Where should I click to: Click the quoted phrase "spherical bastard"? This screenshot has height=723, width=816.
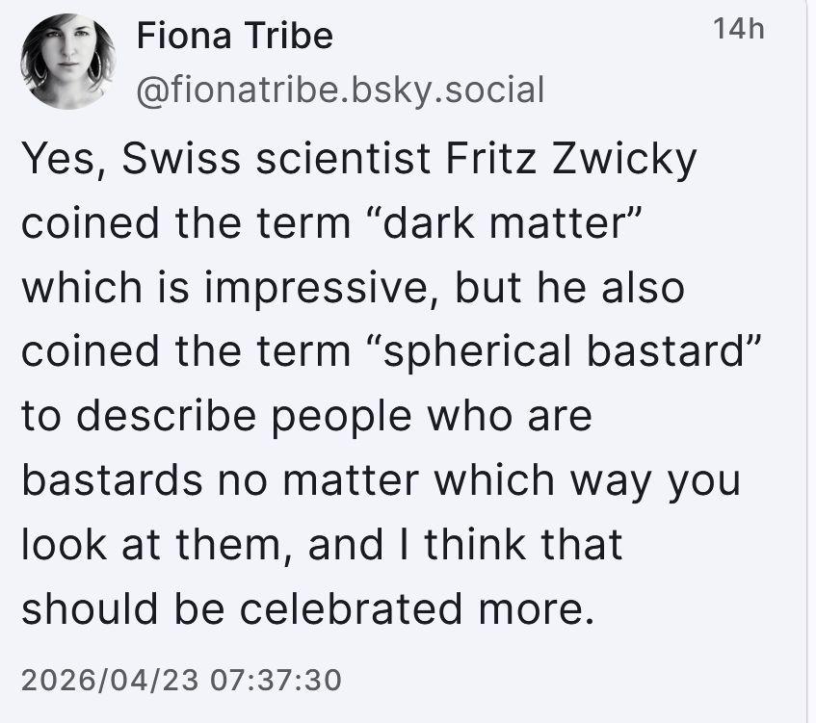tap(564, 351)
